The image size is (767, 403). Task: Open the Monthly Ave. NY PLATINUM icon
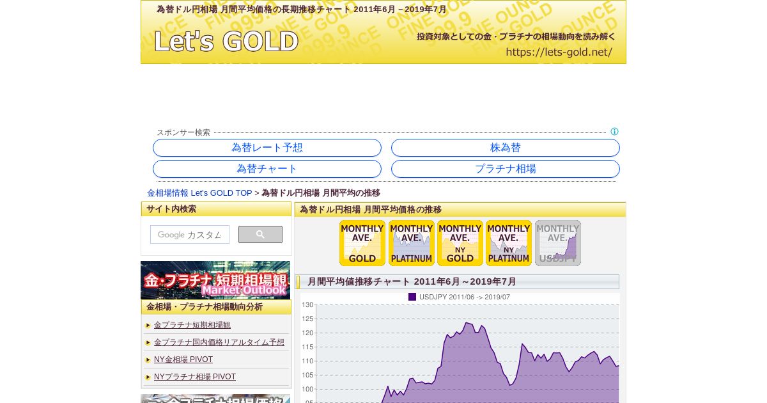click(x=509, y=243)
